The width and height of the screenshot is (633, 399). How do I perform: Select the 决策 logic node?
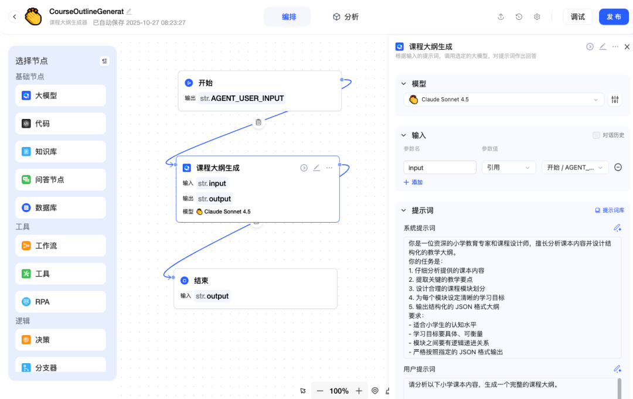[x=60, y=340]
